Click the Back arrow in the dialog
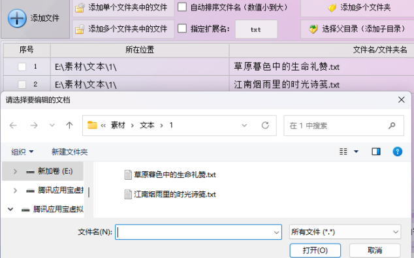Viewport: 414px width, 258px height. point(13,125)
